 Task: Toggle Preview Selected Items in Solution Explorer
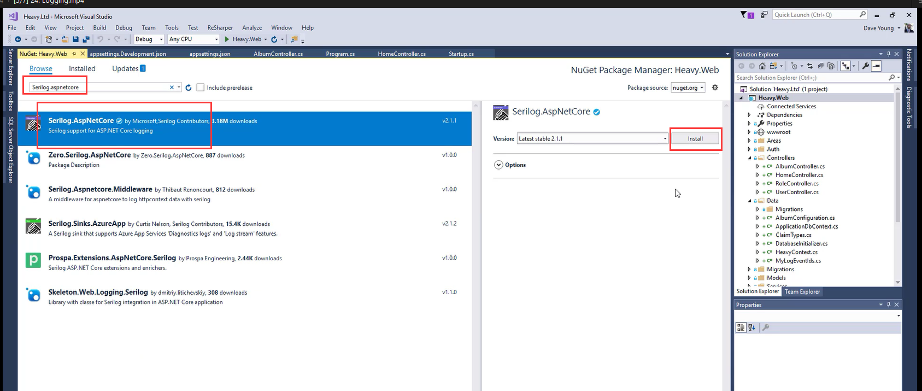click(x=876, y=66)
